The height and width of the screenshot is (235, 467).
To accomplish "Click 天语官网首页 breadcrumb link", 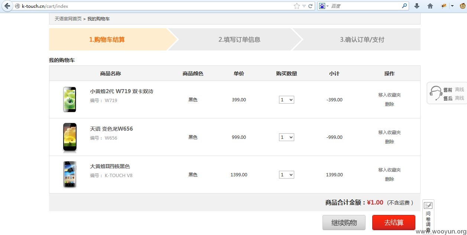I will (x=68, y=19).
